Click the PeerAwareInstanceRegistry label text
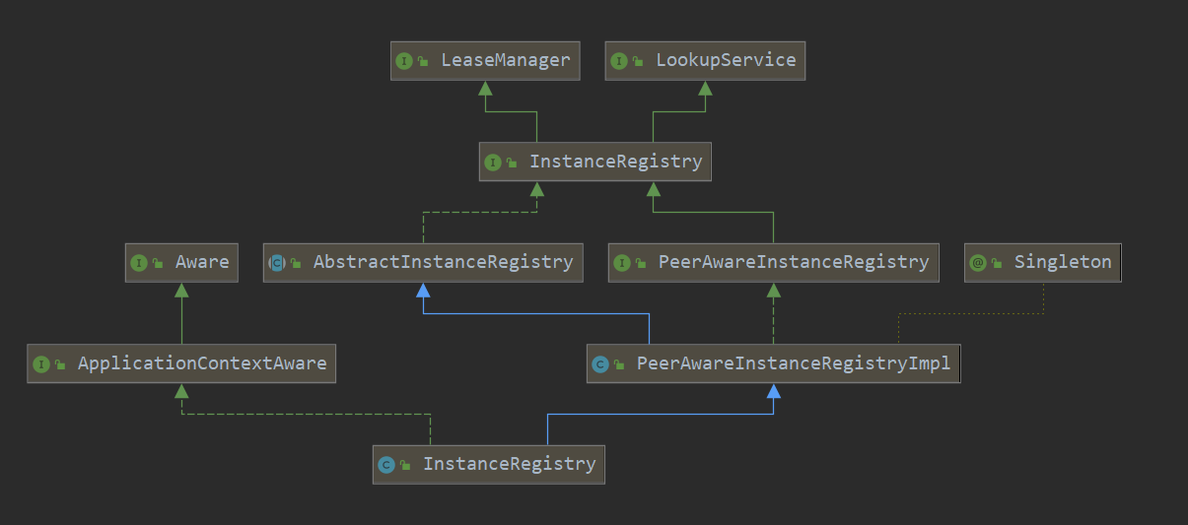The image size is (1188, 525). coord(793,262)
